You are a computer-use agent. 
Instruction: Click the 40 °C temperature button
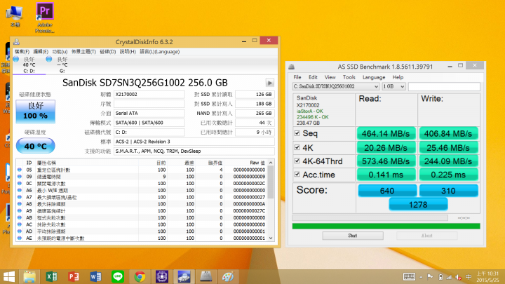point(36,146)
